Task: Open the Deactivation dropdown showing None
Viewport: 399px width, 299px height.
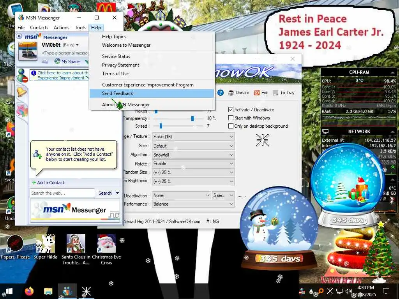Action: click(182, 195)
